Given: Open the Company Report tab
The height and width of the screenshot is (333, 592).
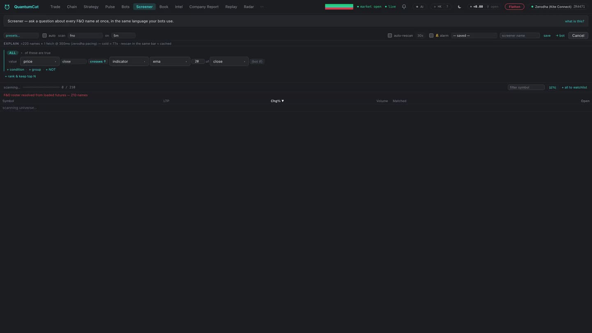Looking at the screenshot, I should (204, 7).
